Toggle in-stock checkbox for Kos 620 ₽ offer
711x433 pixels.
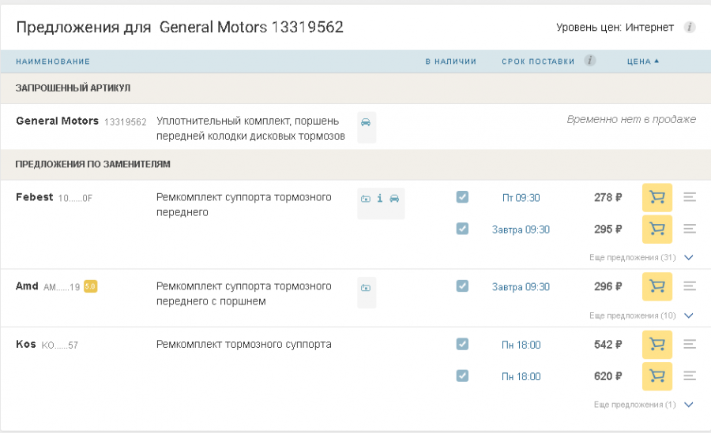click(x=462, y=376)
